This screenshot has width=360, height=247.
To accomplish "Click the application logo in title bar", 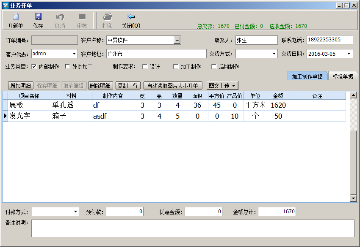I will pos(5,5).
